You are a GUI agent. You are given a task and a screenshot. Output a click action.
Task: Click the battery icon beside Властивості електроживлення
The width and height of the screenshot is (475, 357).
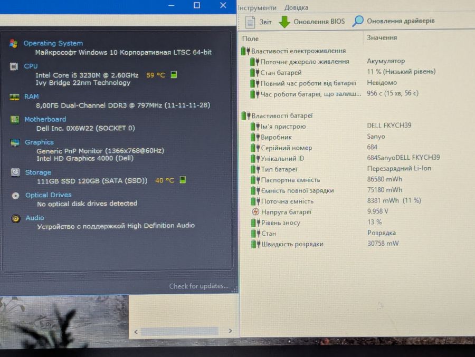(245, 51)
